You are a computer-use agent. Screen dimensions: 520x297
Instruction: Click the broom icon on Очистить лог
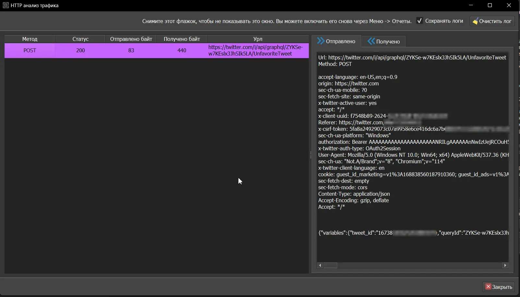(x=475, y=21)
